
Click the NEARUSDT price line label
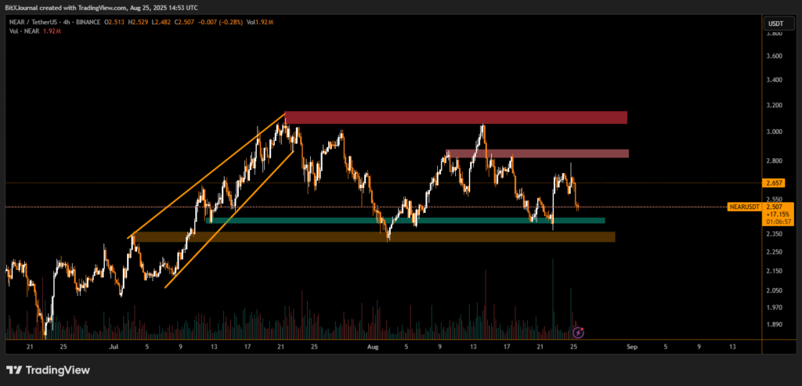[744, 207]
